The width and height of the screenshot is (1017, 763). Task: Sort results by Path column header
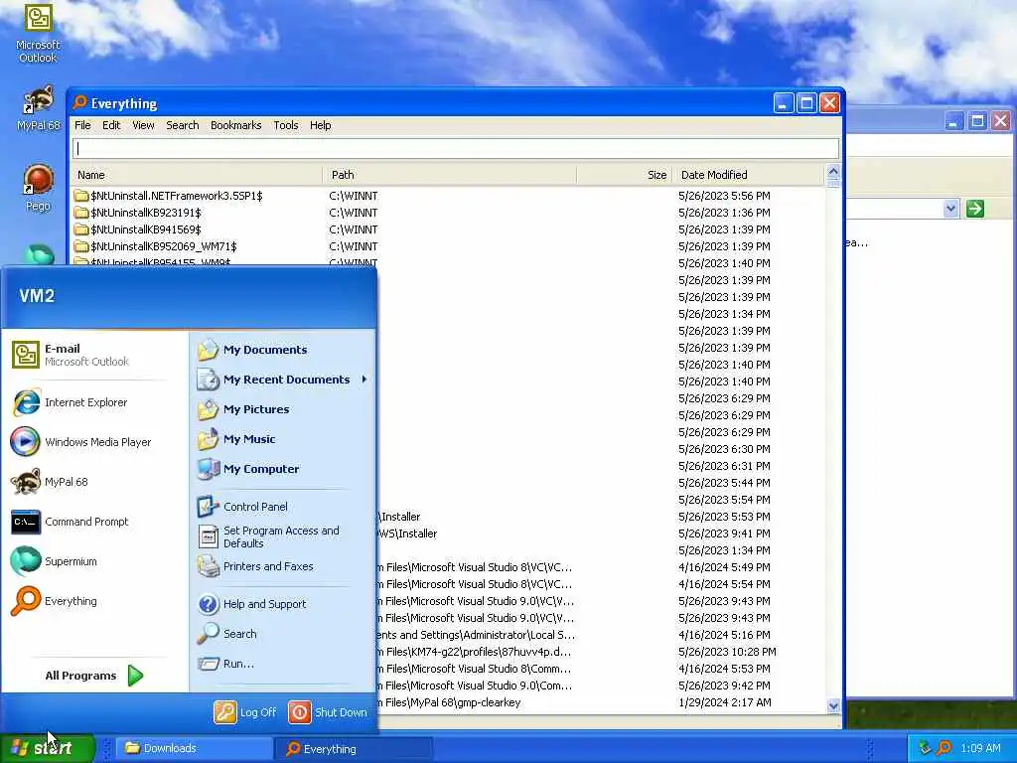[x=450, y=175]
